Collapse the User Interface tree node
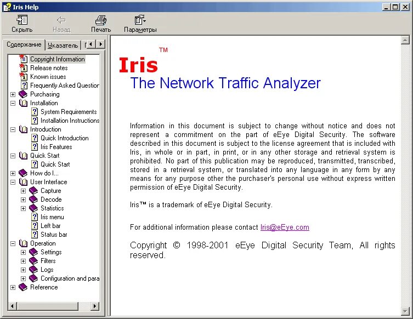This screenshot has height=319, width=413. [13, 182]
